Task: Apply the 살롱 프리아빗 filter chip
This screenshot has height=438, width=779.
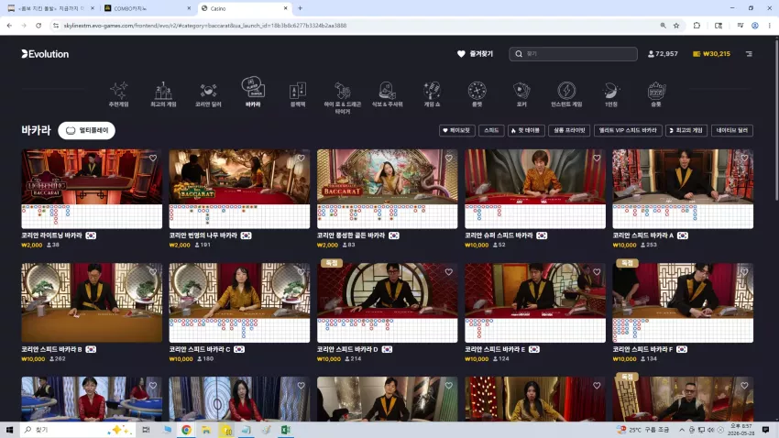Action: [x=569, y=130]
